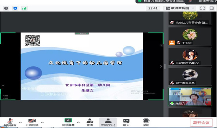Click the 共享屏幕 share screen button
This screenshot has height=128, width=217.
68,122
